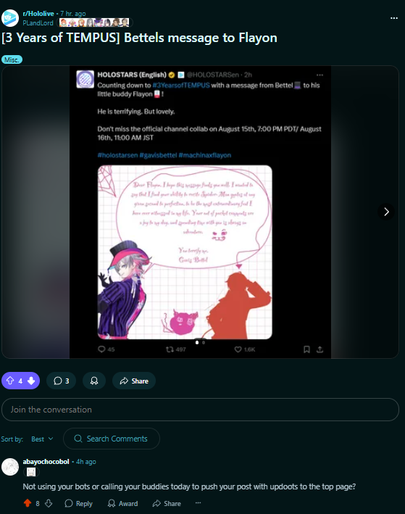Expand the Sort by Best dropdown

[x=42, y=439]
